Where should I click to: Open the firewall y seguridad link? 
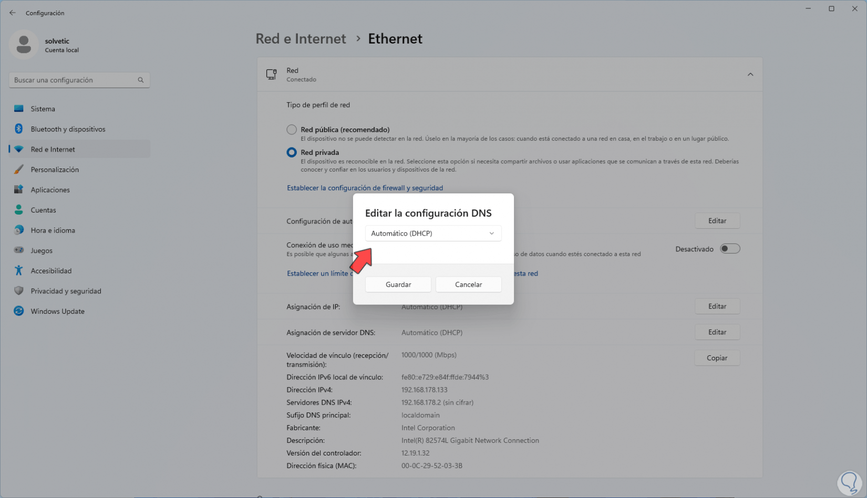click(365, 187)
